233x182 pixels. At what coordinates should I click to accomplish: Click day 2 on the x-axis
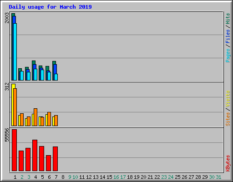tap(22, 177)
